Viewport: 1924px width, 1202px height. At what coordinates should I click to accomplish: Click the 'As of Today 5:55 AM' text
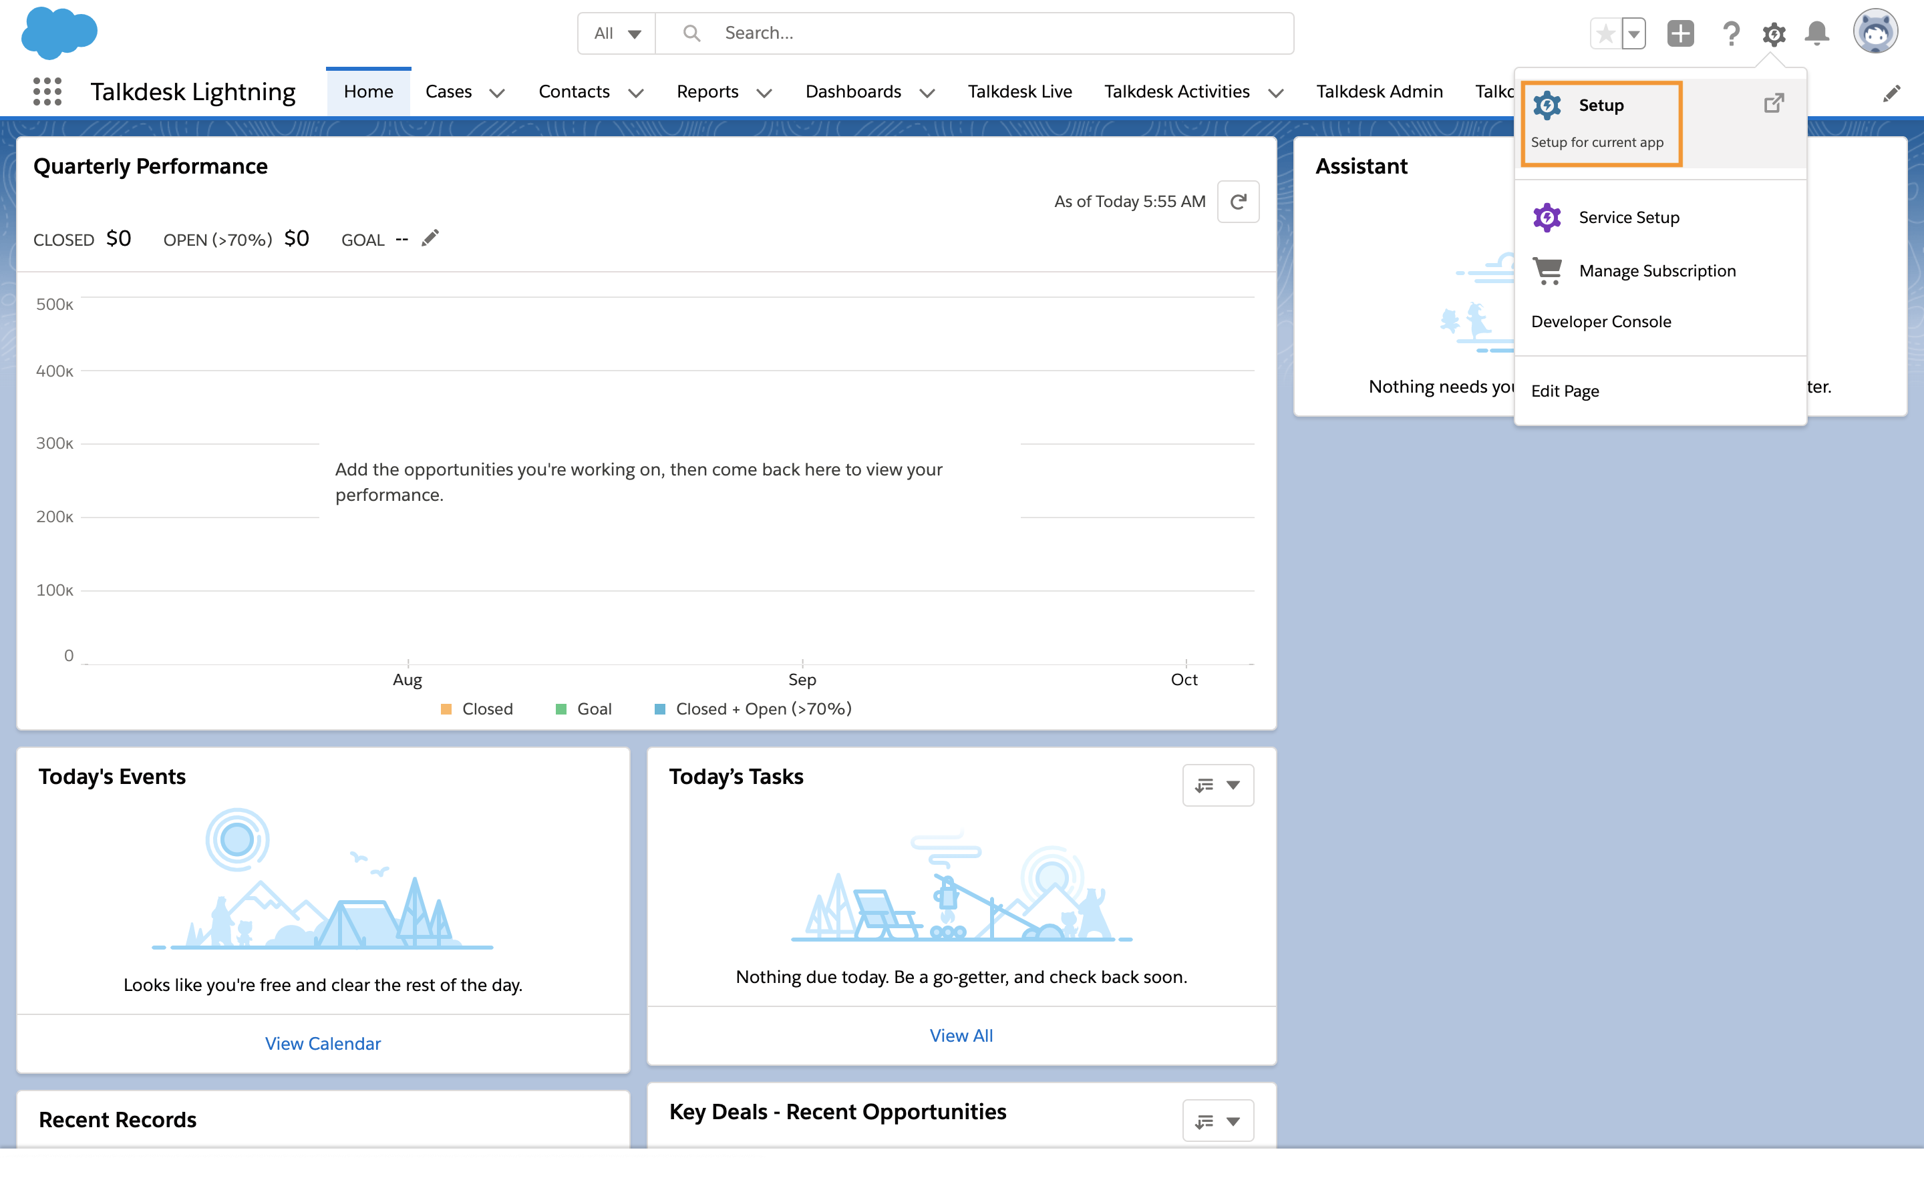point(1130,202)
